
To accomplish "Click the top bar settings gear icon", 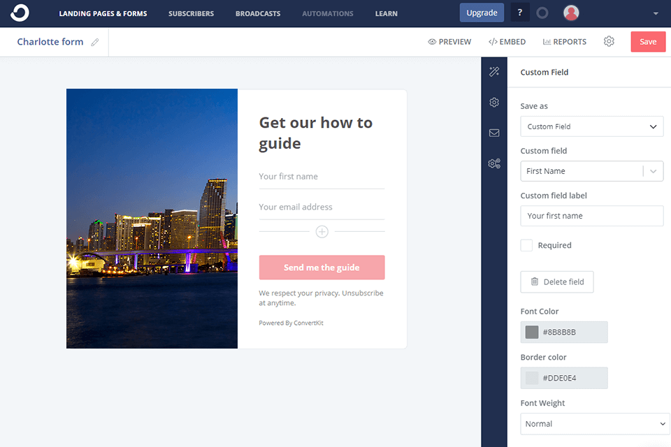I will [609, 41].
